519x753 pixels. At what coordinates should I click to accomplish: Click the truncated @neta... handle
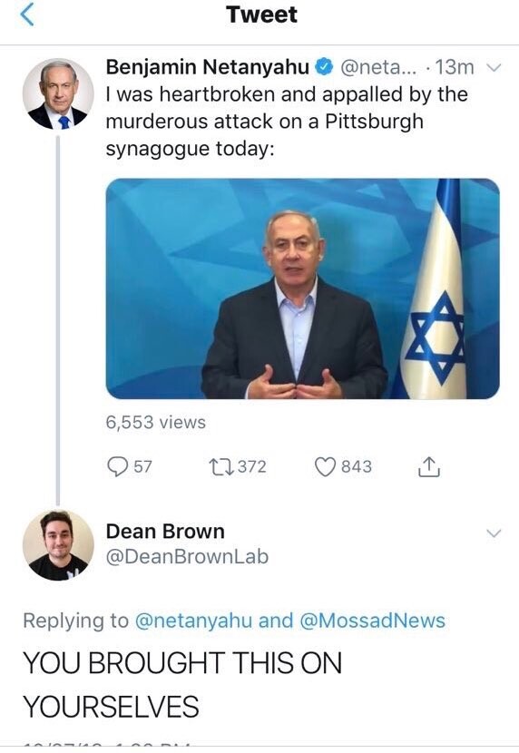point(379,67)
